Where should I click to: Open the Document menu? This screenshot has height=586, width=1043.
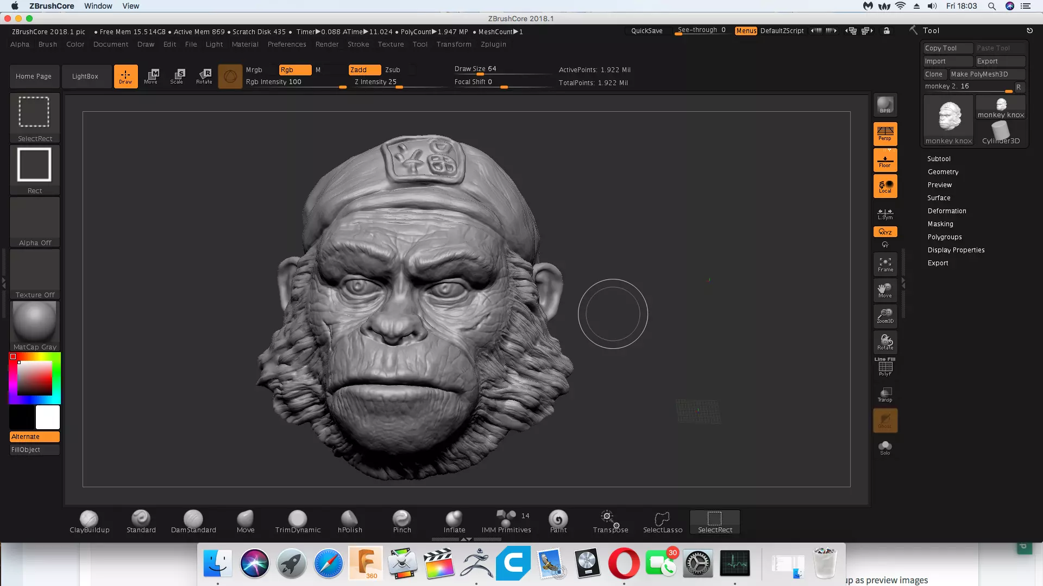coord(111,44)
